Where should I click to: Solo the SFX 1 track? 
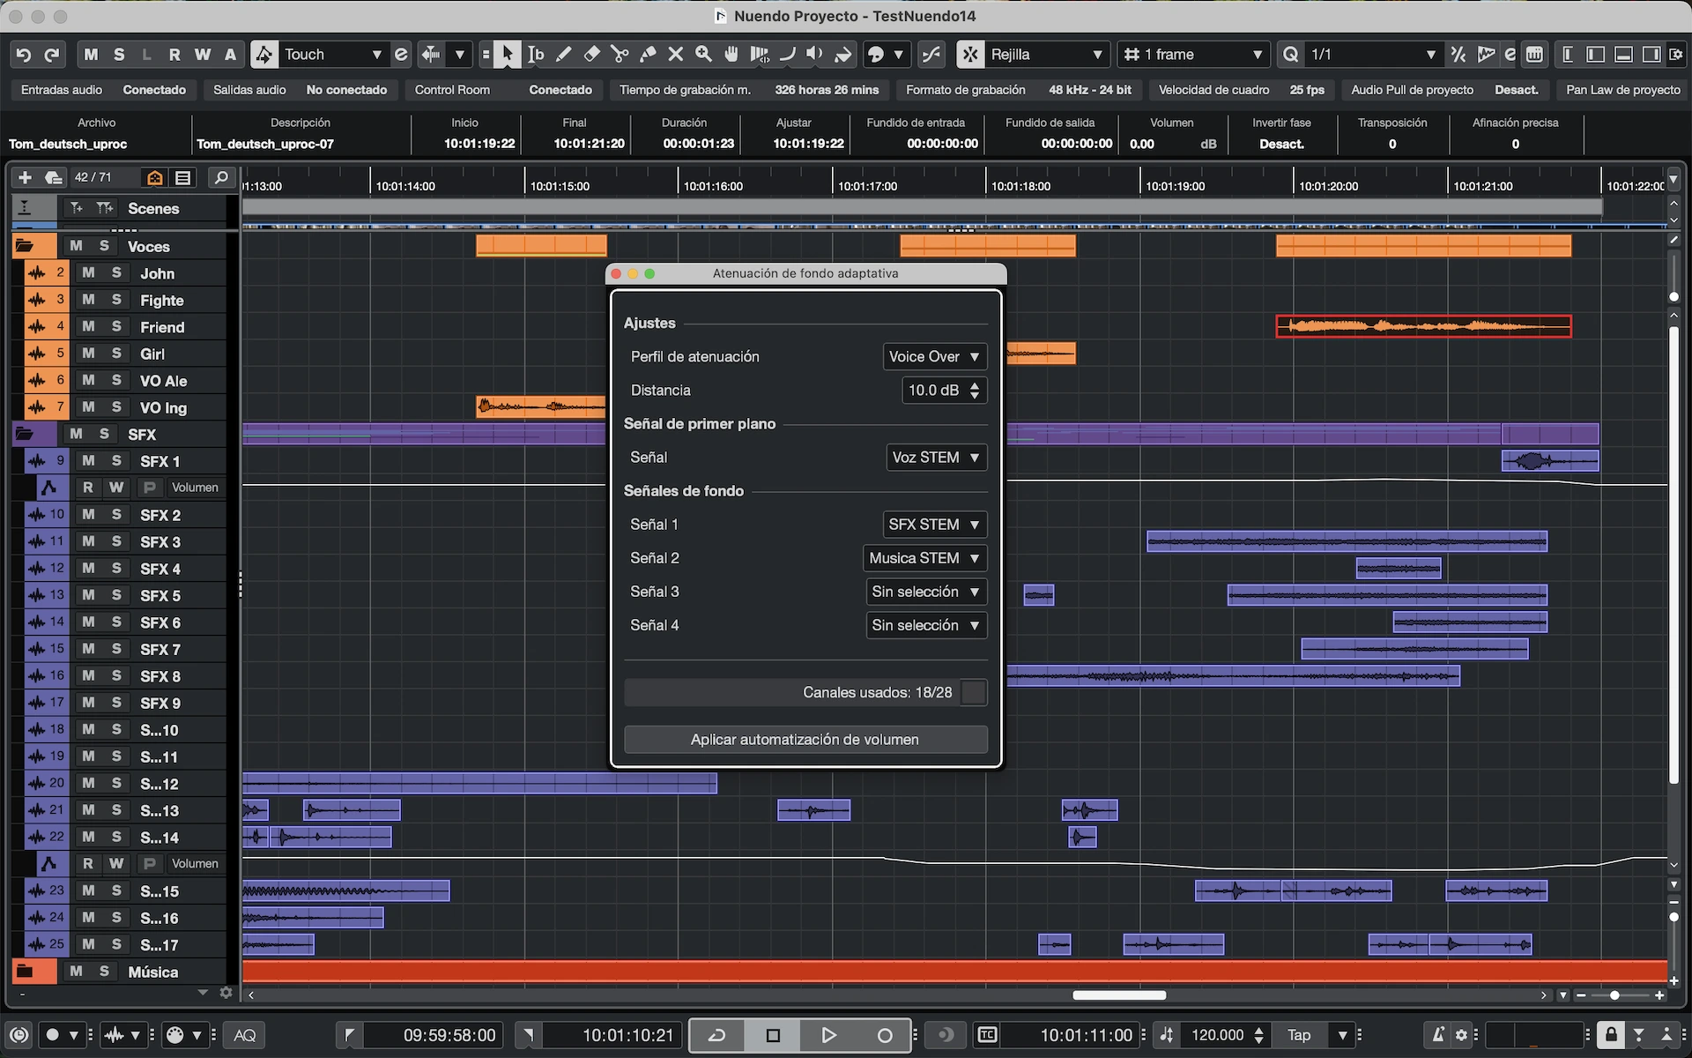[116, 461]
